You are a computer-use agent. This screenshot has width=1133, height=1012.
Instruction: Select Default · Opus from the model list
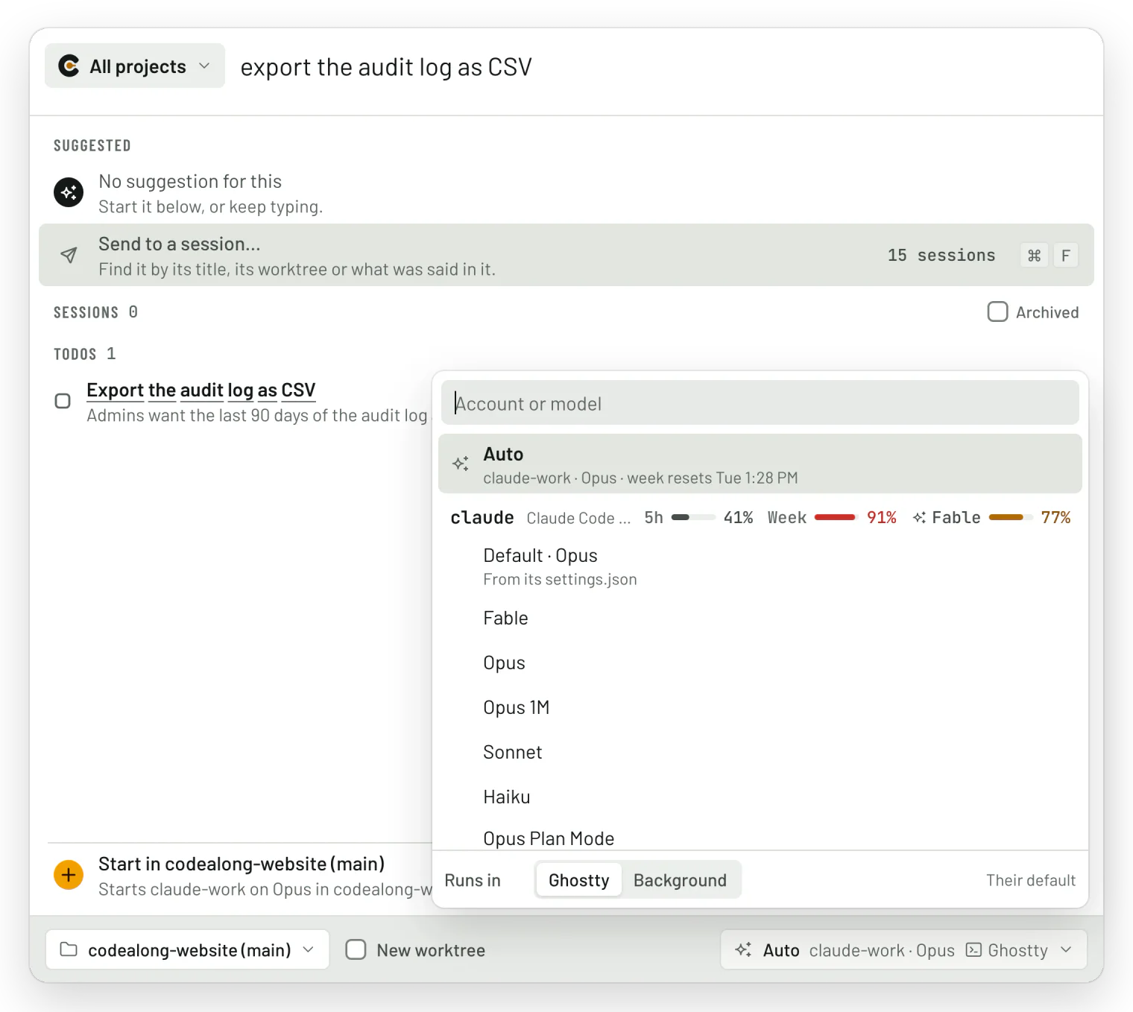[x=760, y=566]
